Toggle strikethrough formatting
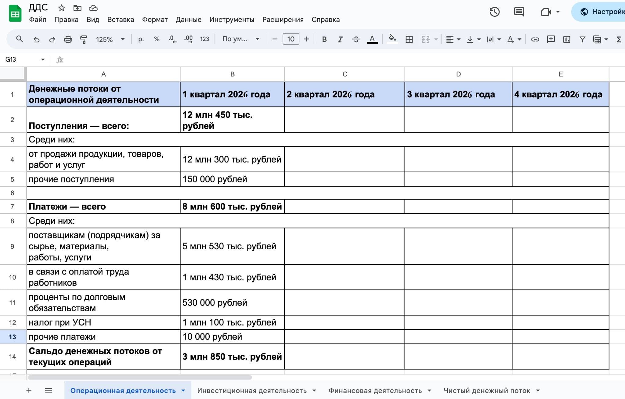Screen dimensions: 625x399 356,39
